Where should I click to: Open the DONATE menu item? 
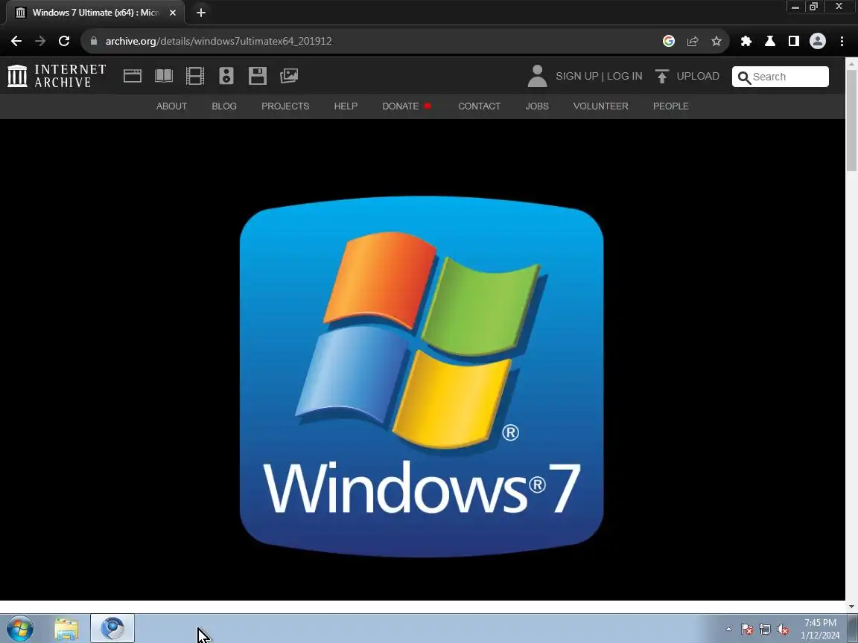[x=407, y=106]
